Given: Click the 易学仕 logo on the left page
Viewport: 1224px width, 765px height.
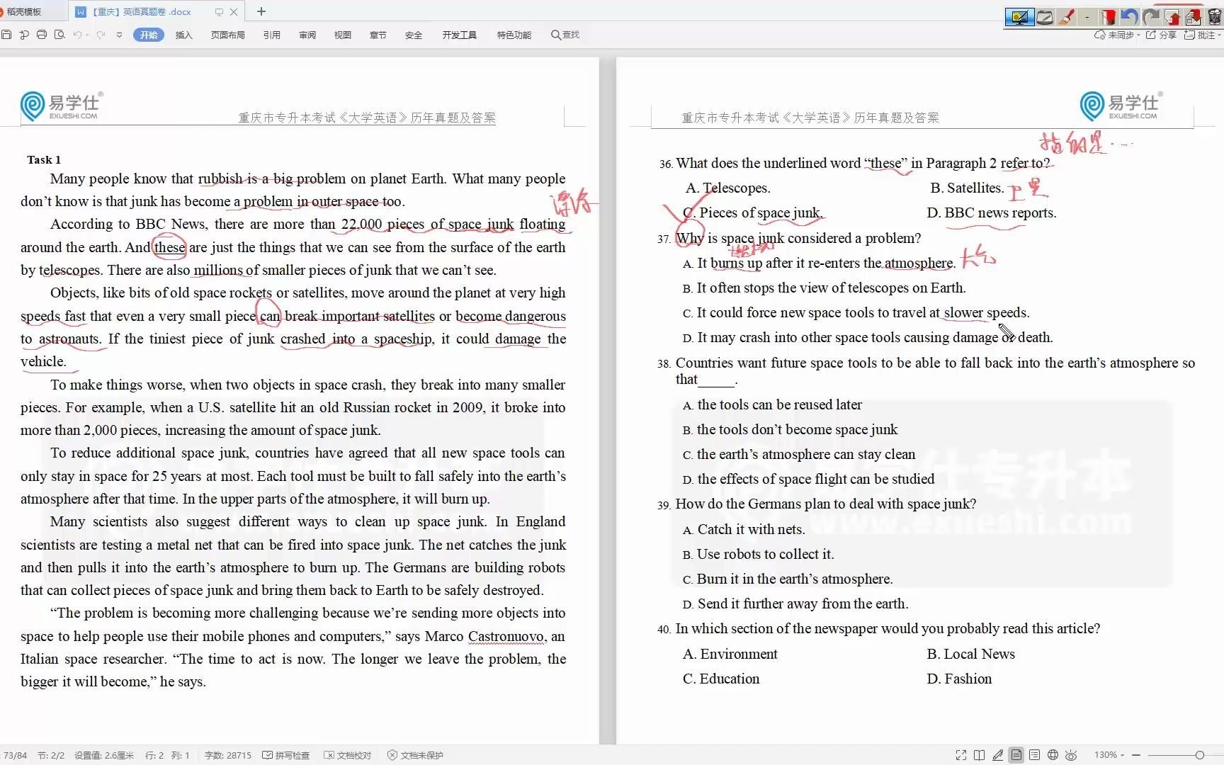Looking at the screenshot, I should tap(62, 106).
